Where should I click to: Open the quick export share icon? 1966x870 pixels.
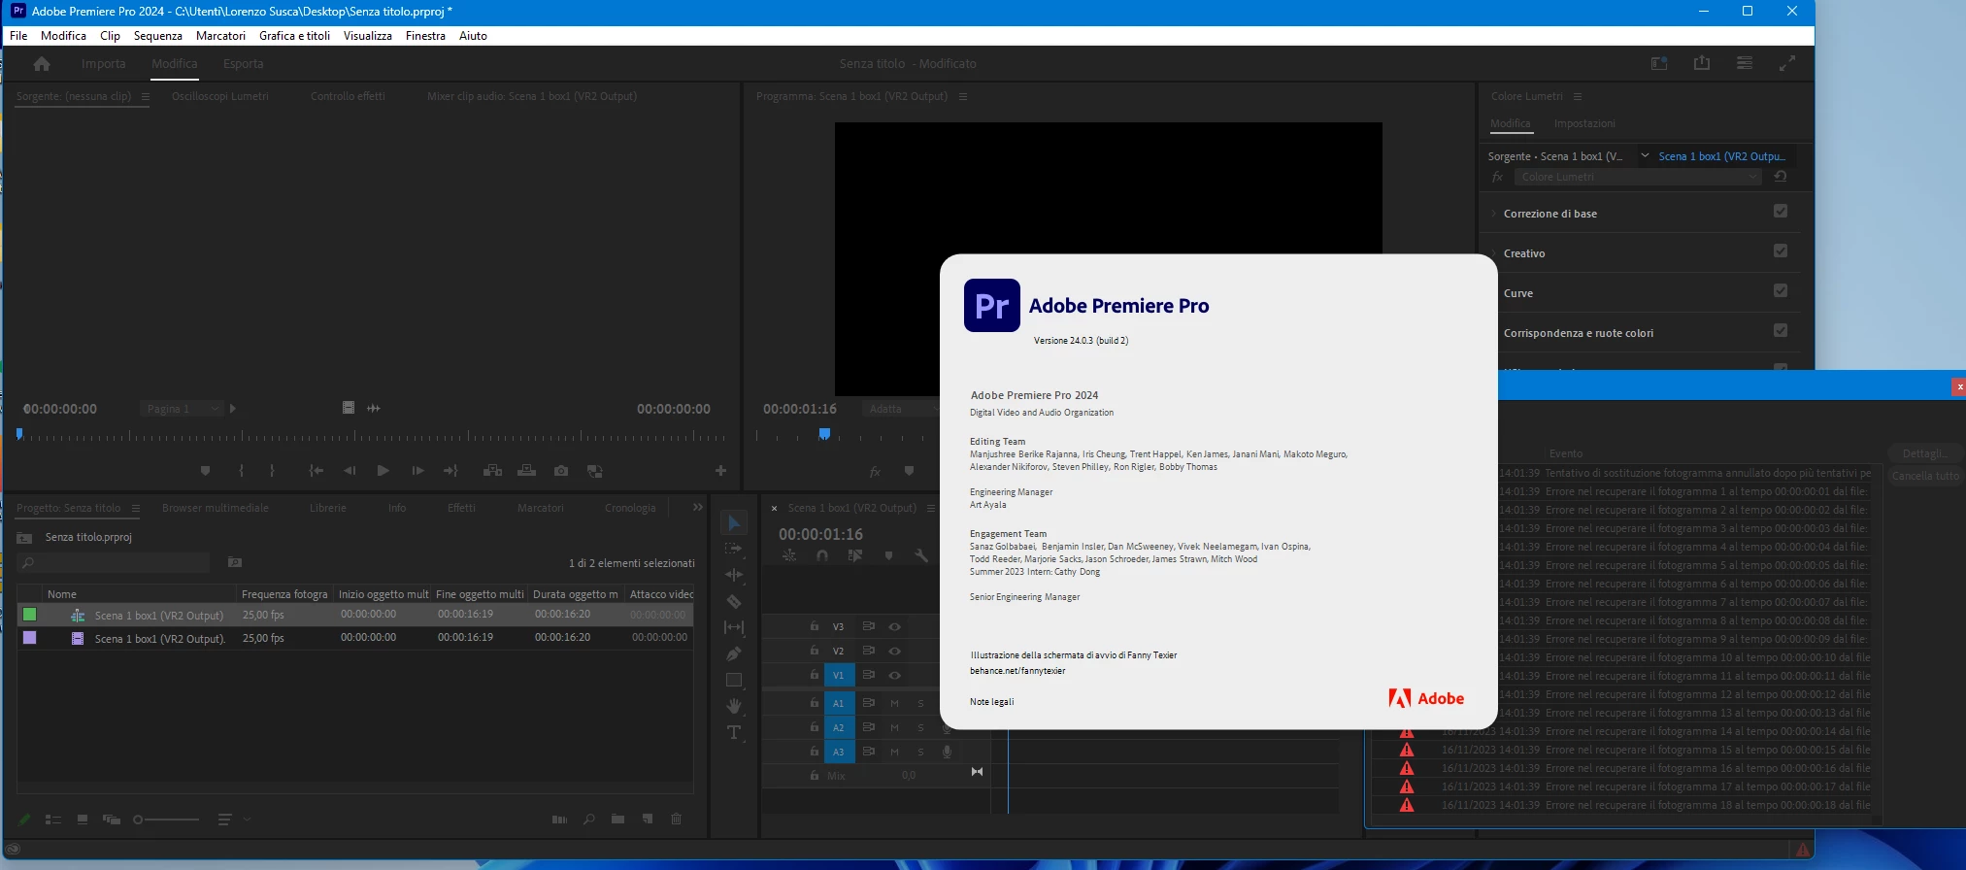(1702, 63)
